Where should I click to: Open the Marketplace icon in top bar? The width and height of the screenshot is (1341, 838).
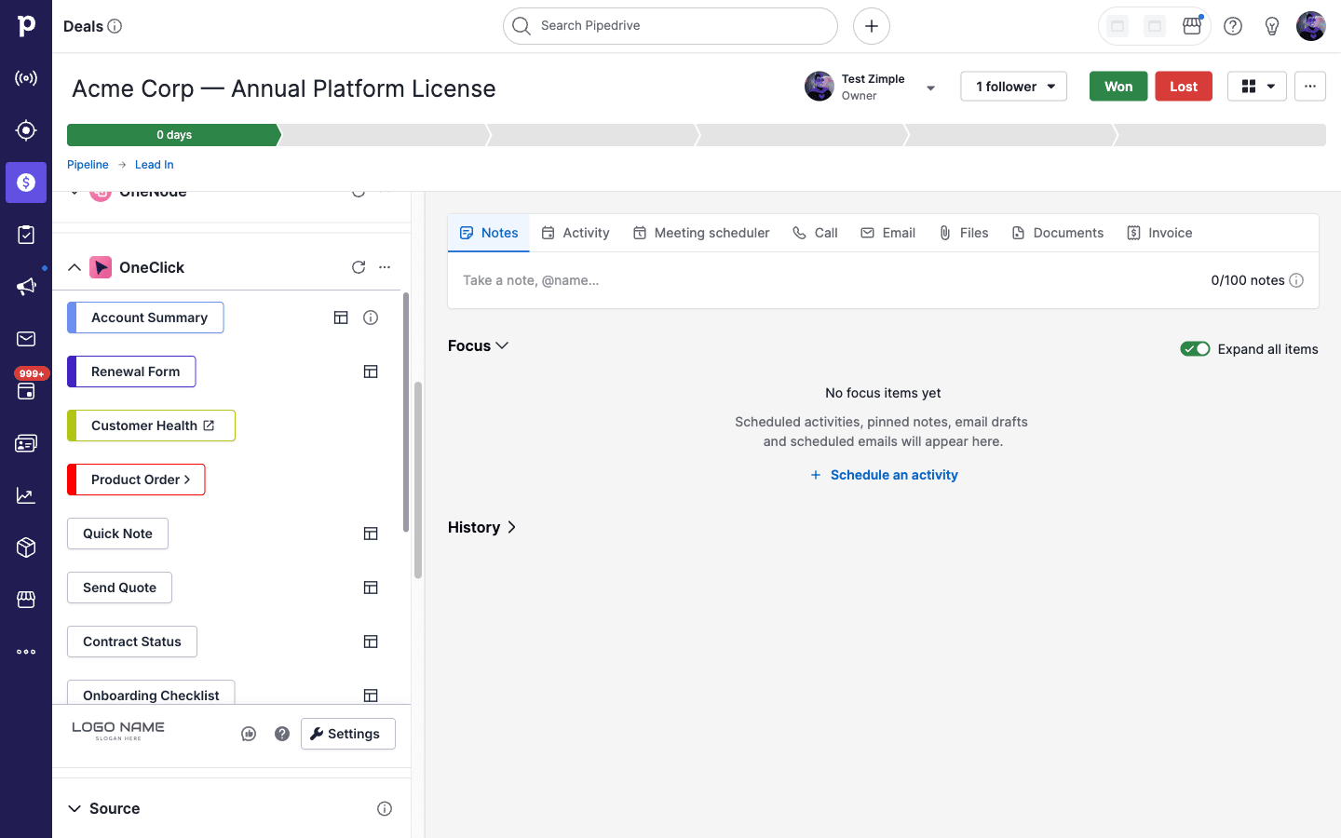coord(1192,26)
